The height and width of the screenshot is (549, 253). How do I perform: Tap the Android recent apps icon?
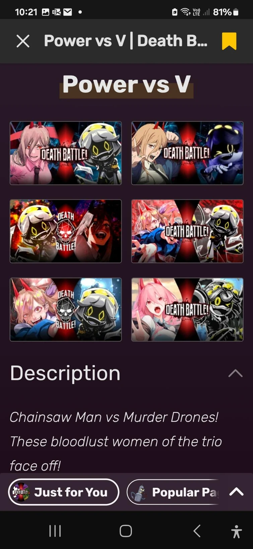tap(55, 531)
